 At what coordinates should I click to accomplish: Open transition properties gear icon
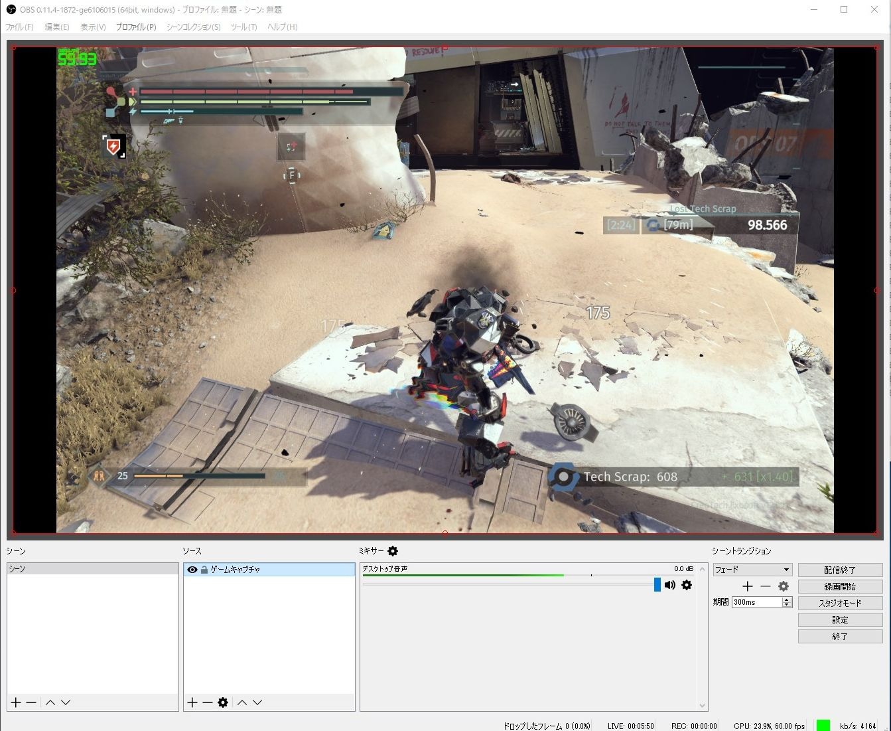784,586
